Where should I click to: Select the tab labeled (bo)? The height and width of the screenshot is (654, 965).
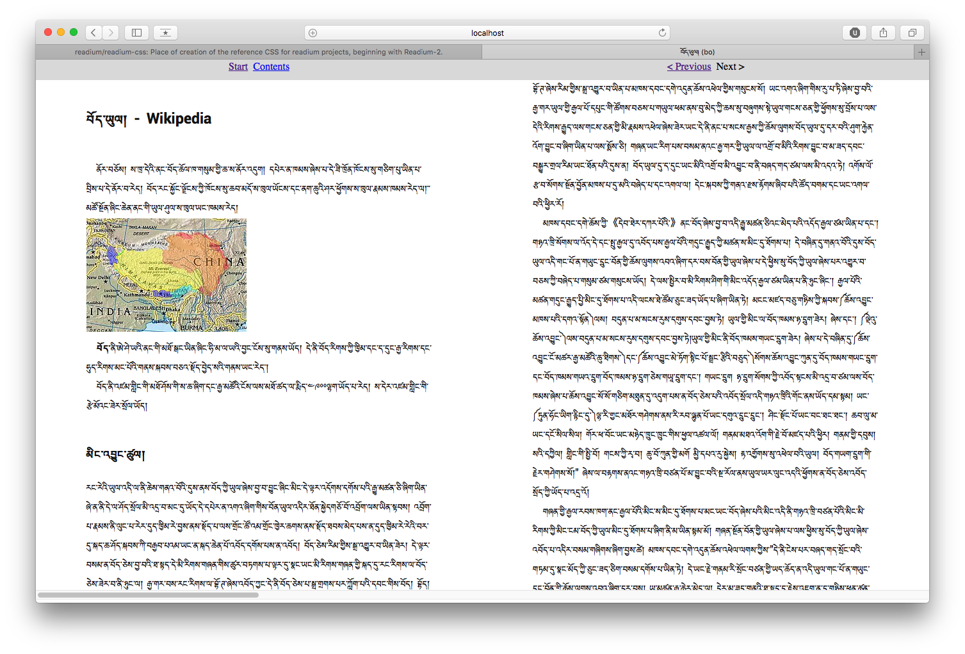pyautogui.click(x=697, y=52)
